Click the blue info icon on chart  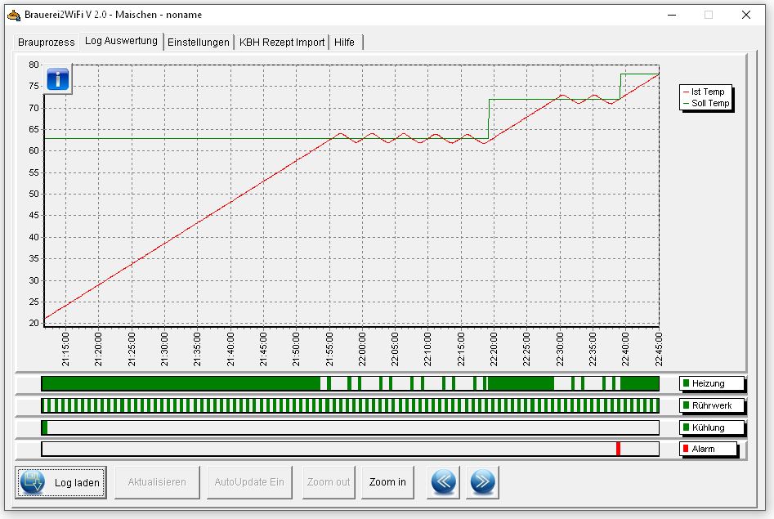pyautogui.click(x=58, y=79)
